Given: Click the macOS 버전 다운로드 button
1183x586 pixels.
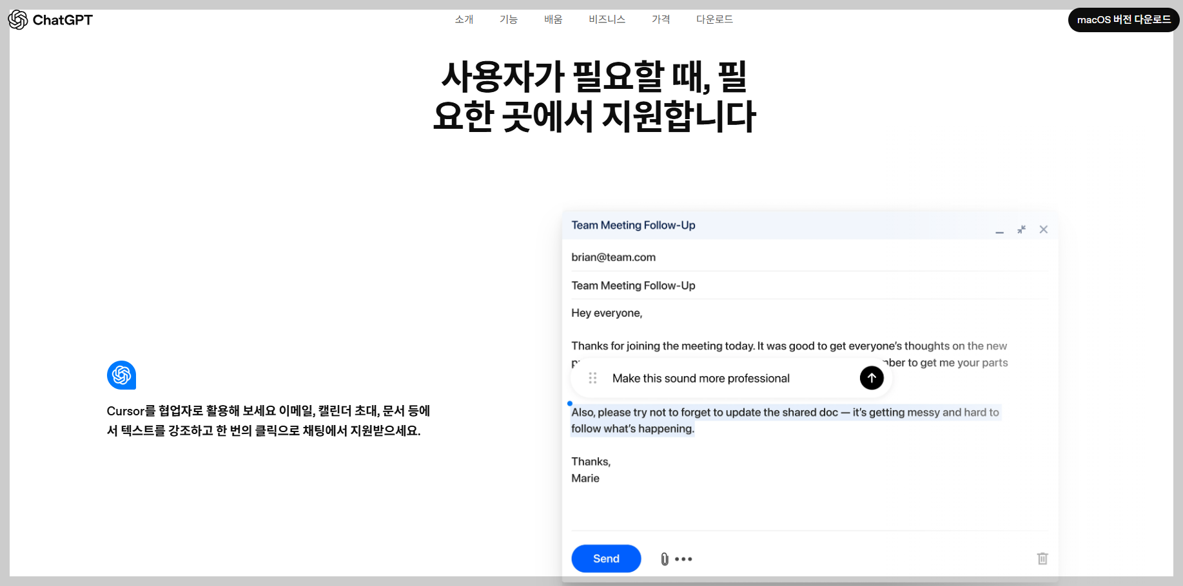Looking at the screenshot, I should click(x=1124, y=19).
